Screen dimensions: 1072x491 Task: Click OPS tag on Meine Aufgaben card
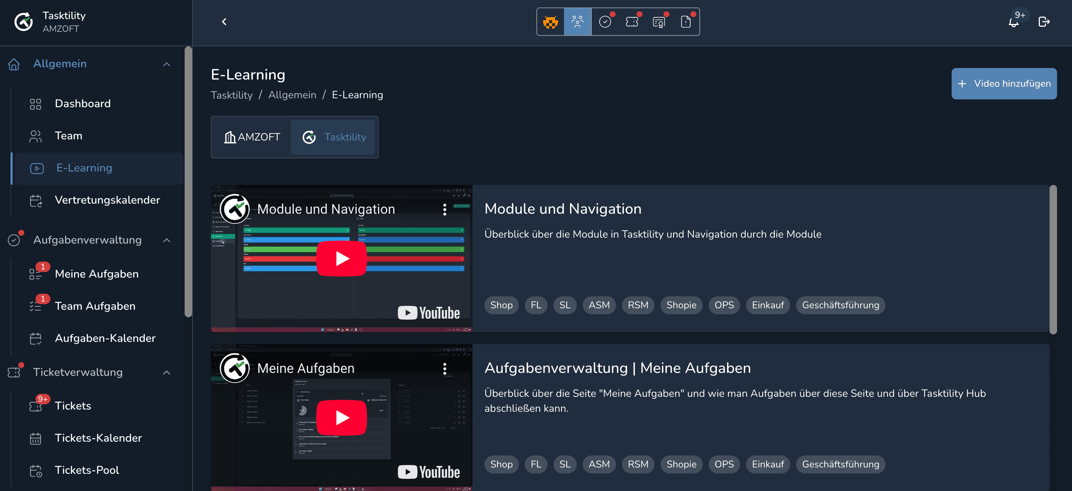coord(724,465)
